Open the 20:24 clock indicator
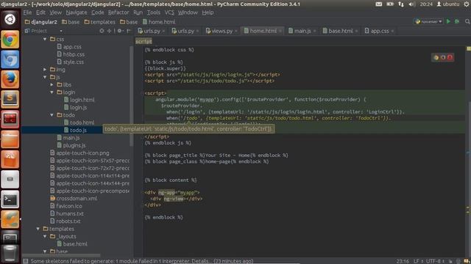471x264 pixels. click(x=426, y=4)
